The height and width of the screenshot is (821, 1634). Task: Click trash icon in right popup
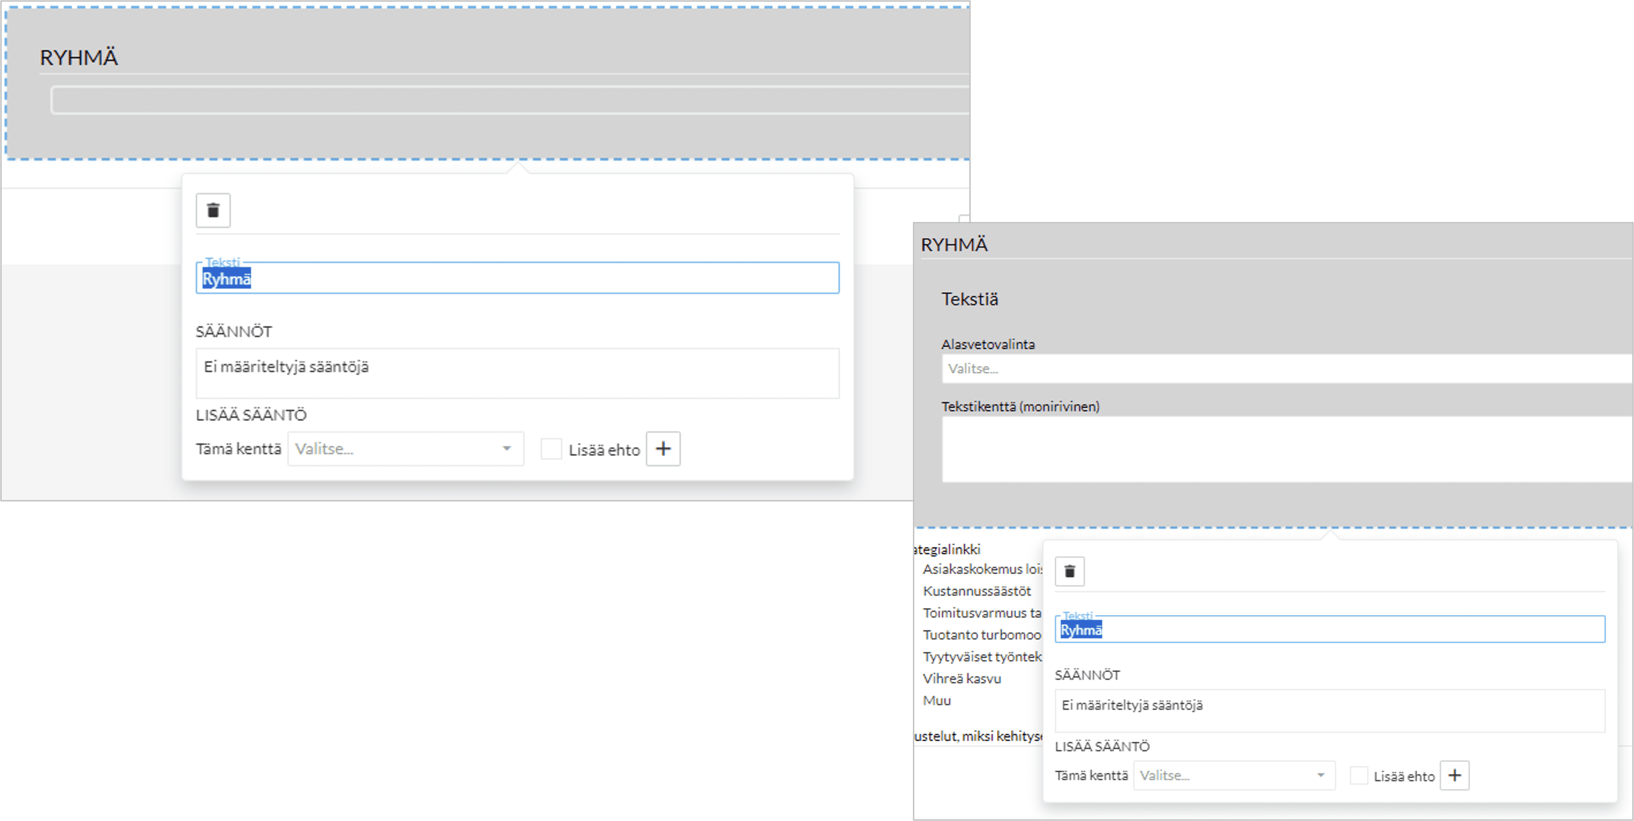click(x=1069, y=571)
